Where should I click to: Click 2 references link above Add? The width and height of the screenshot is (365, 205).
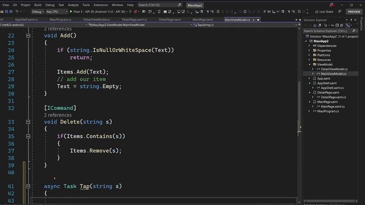[58, 29]
